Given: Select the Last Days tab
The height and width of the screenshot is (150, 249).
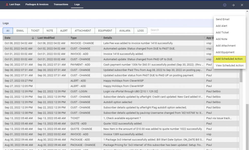Looking at the screenshot, I should coord(14,4).
